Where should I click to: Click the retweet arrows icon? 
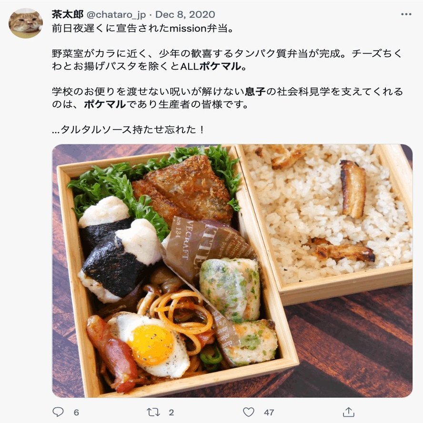click(x=153, y=412)
